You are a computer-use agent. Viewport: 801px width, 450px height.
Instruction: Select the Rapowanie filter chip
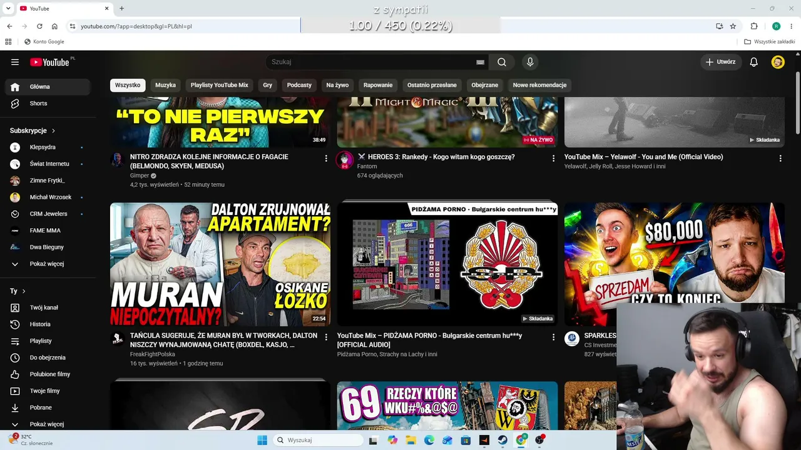coord(378,85)
